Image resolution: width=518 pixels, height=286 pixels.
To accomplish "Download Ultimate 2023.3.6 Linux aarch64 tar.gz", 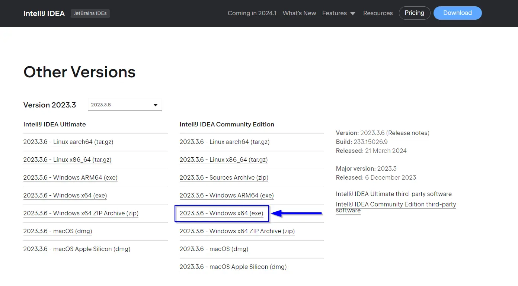I will pos(68,142).
